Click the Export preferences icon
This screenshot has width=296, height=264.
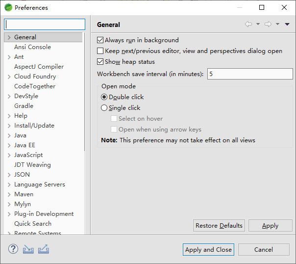coord(44,249)
